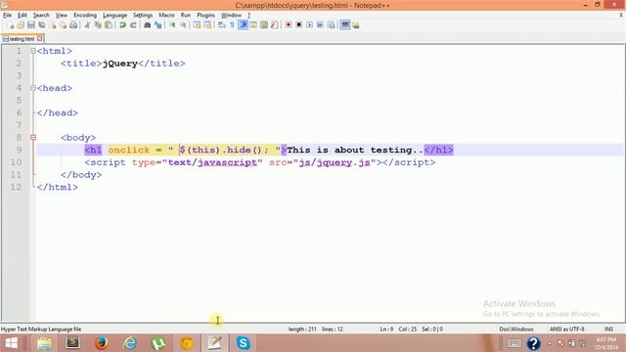Open the Run menu

coord(186,16)
